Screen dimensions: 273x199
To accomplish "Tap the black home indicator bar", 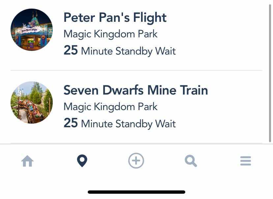I will [x=136, y=192].
